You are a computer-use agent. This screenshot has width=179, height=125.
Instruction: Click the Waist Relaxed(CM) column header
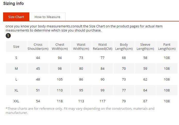coord(103,46)
